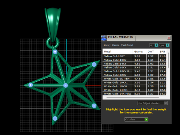Click the 3.92 grams value
This screenshot has height=135, width=180.
click(x=137, y=56)
